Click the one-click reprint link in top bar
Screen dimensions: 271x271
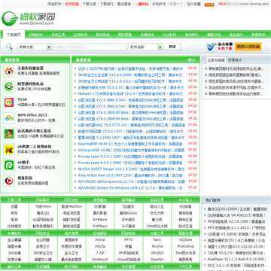click(x=142, y=5)
